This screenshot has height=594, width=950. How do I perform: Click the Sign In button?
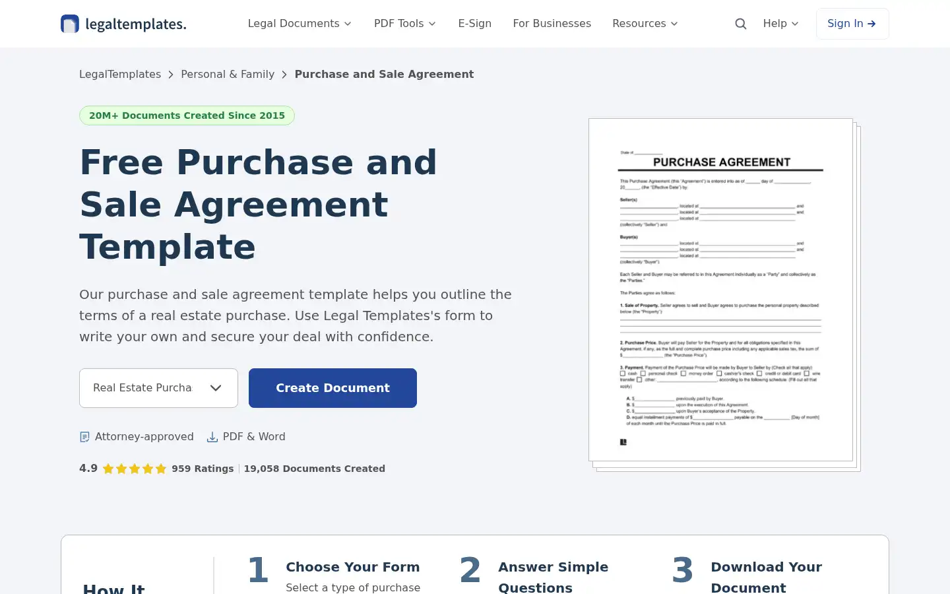[852, 24]
